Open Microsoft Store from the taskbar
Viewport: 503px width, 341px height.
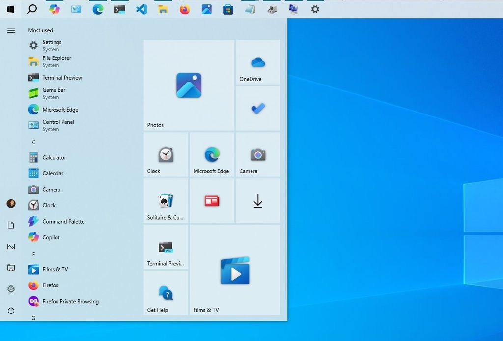click(228, 10)
